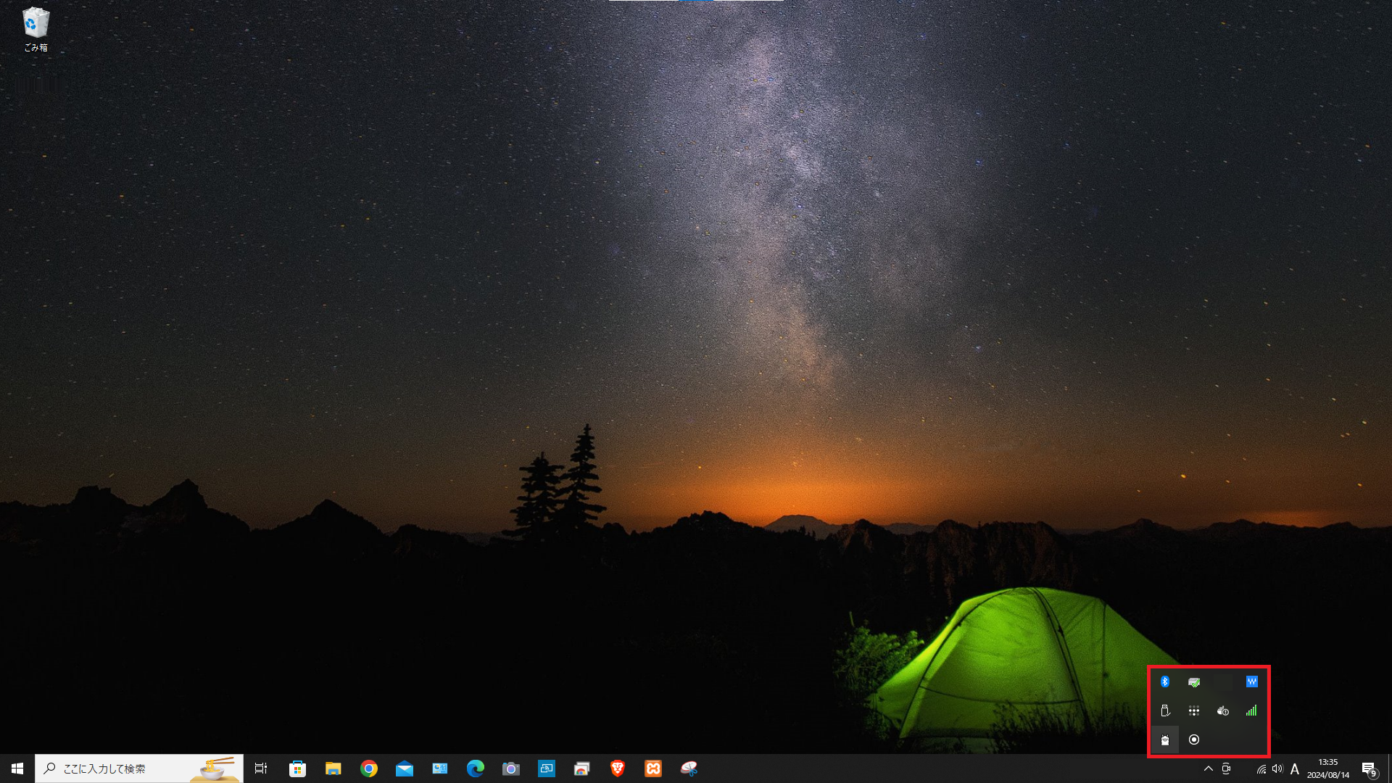Open the Snipping Tool taskbar icon

coord(689,768)
